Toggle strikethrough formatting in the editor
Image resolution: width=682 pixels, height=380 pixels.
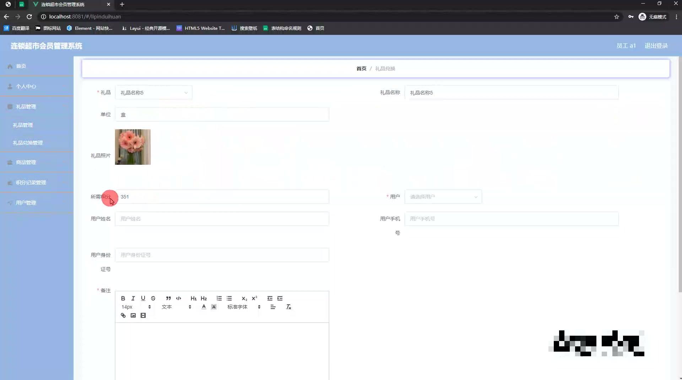(153, 298)
